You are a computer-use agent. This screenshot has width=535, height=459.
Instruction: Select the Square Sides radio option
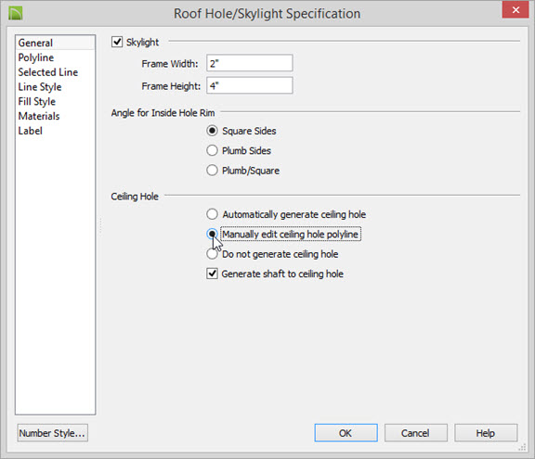point(212,131)
